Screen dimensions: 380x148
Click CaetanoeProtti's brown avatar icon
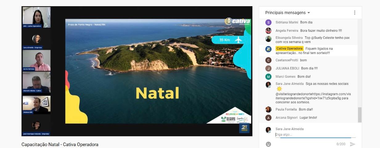268,60
